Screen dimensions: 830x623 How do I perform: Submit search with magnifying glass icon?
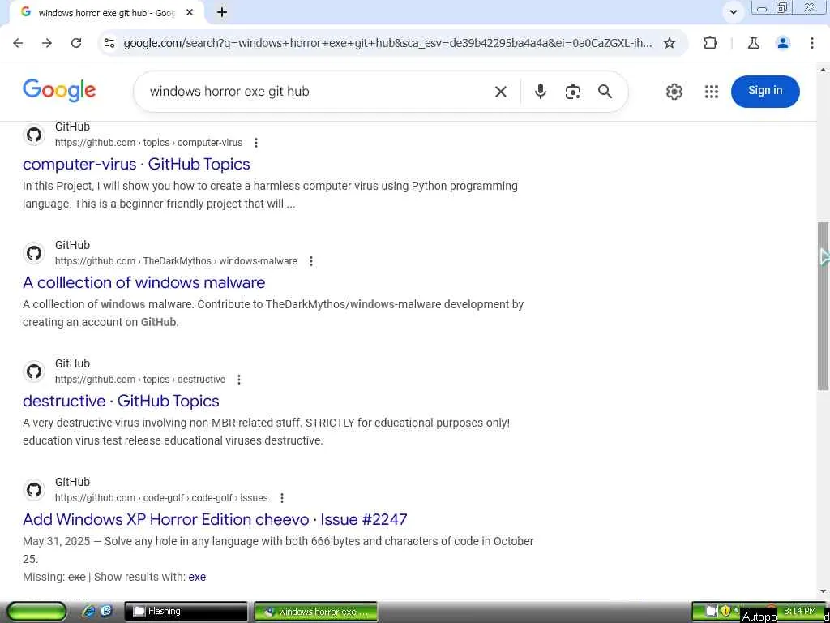pyautogui.click(x=605, y=92)
